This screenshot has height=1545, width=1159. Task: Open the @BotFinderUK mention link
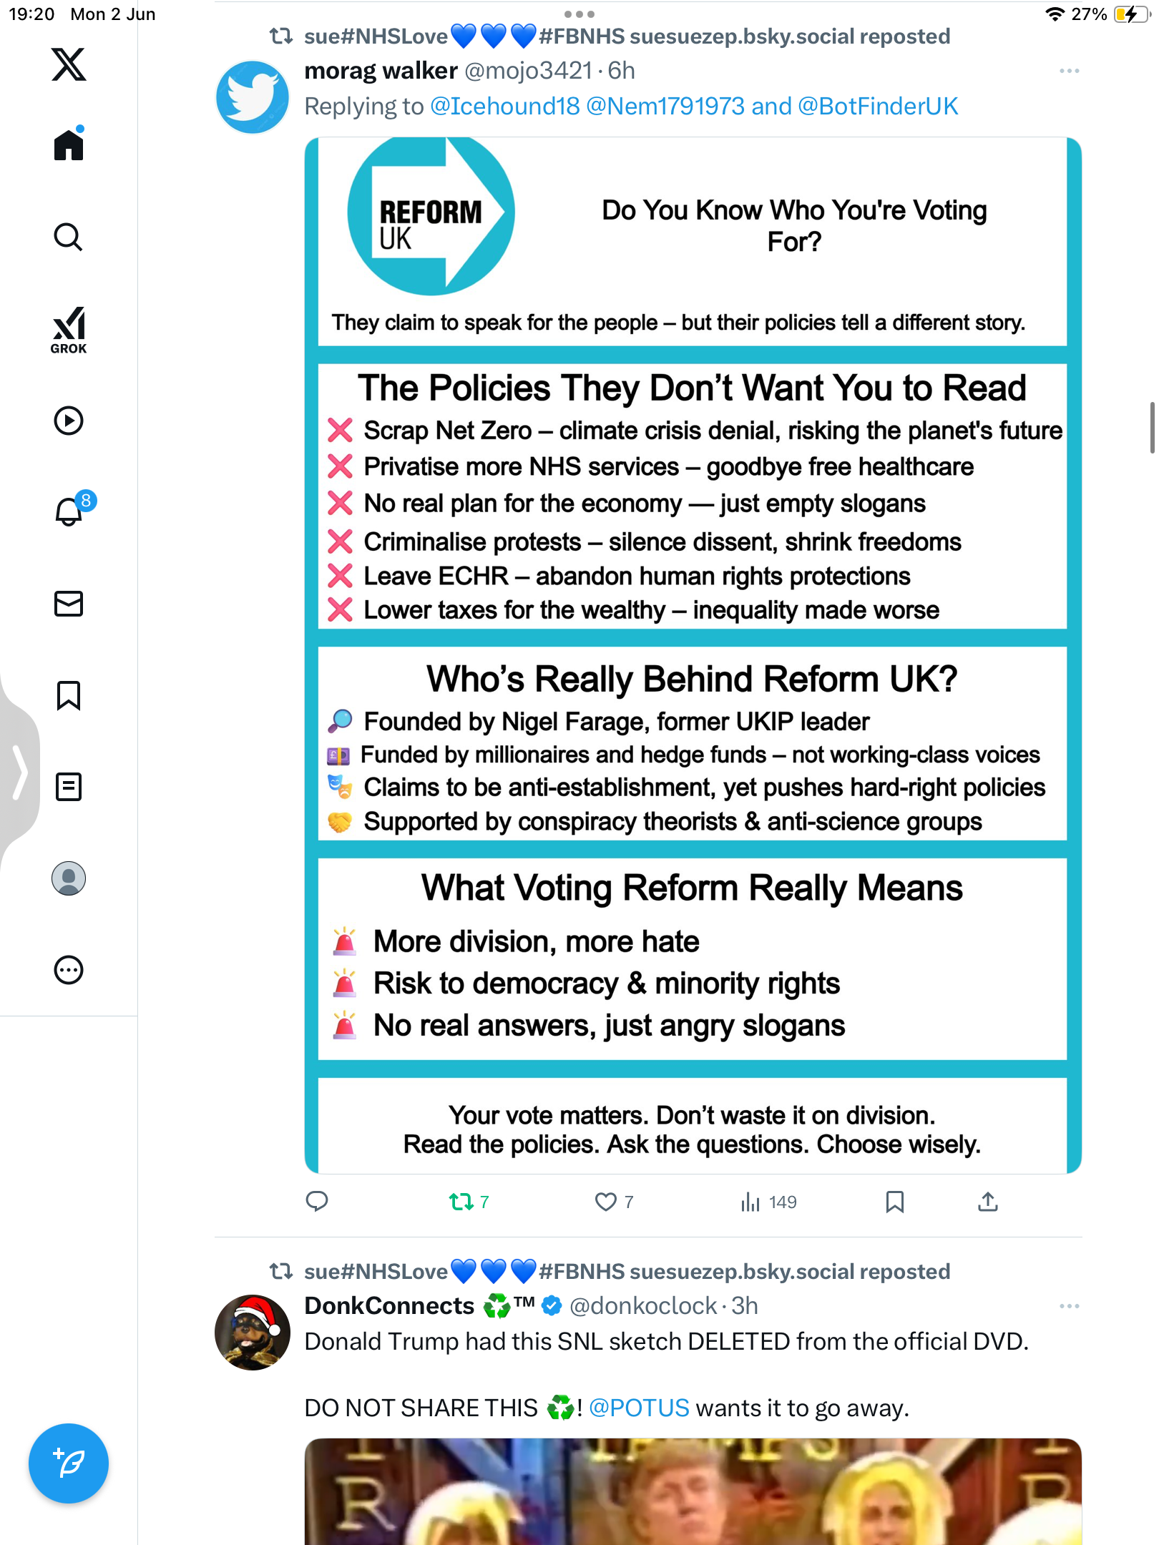tap(878, 106)
